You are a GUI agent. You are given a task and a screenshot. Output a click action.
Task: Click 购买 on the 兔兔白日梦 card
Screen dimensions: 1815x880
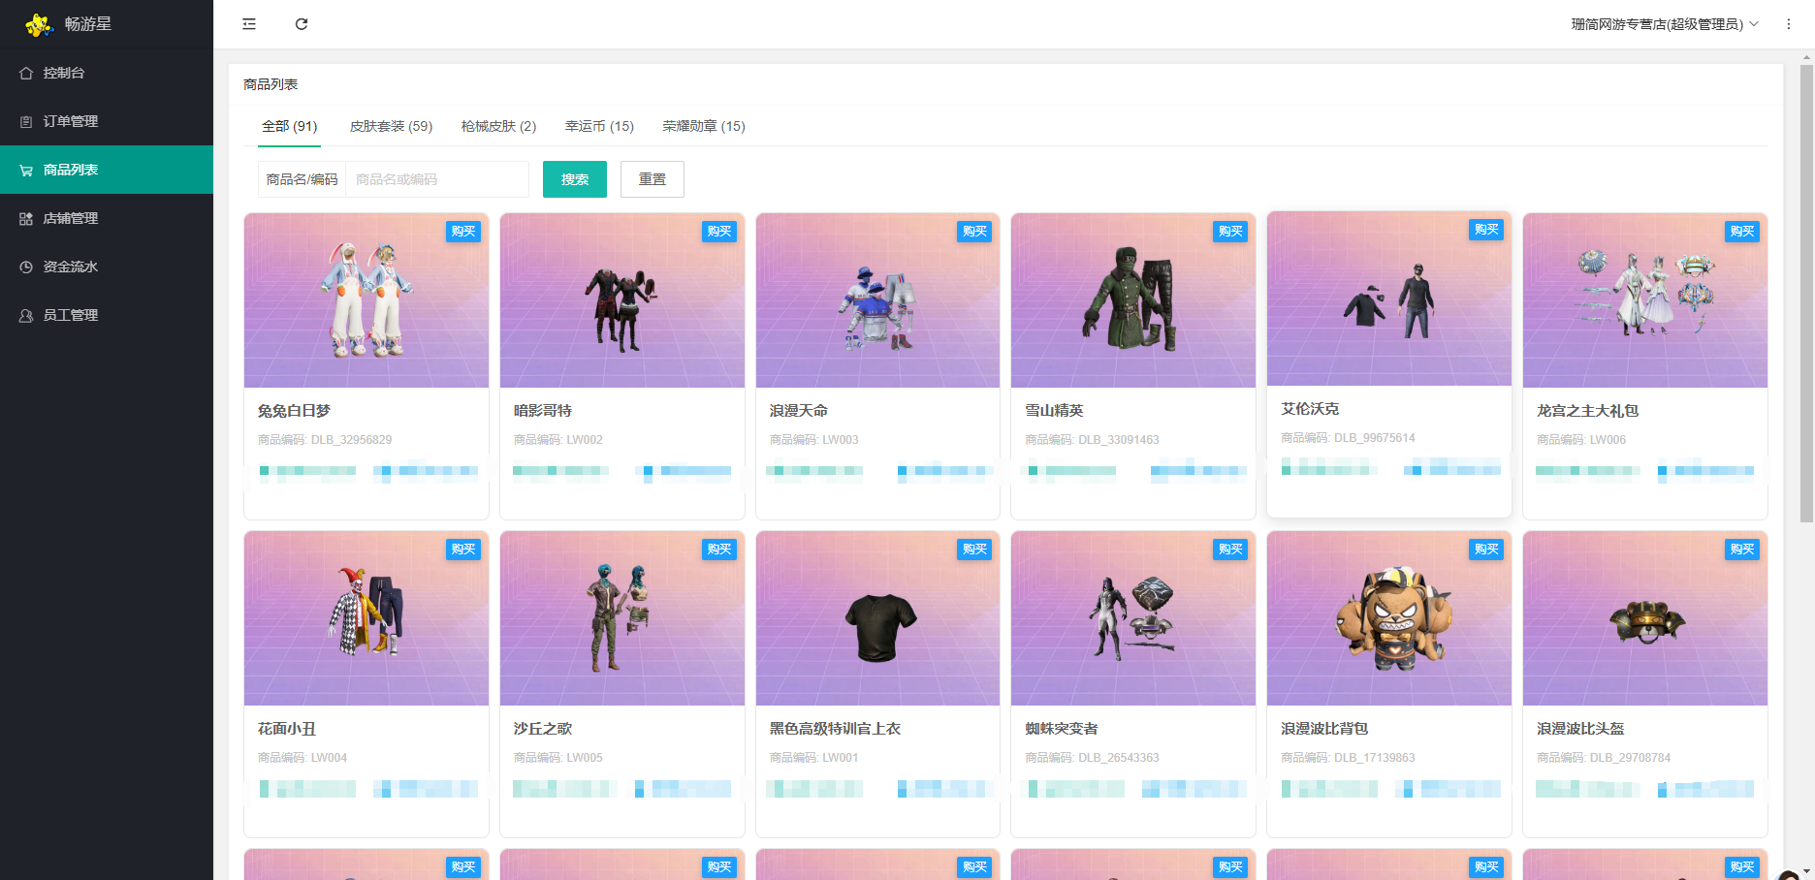tap(463, 232)
